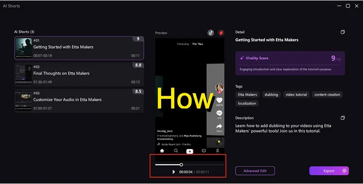Click the Export button

327,171
